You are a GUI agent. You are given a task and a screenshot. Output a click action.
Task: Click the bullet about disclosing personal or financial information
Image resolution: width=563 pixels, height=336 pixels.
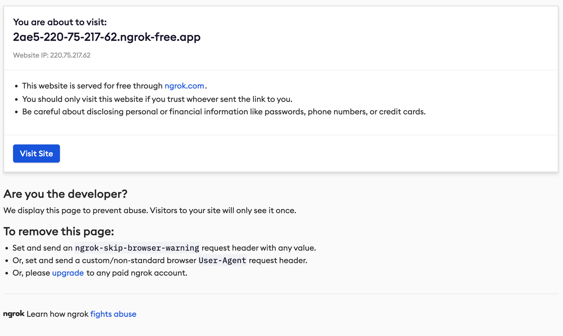(224, 112)
